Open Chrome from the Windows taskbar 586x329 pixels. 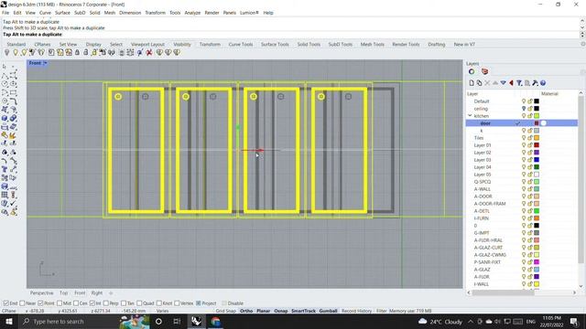click(215, 321)
